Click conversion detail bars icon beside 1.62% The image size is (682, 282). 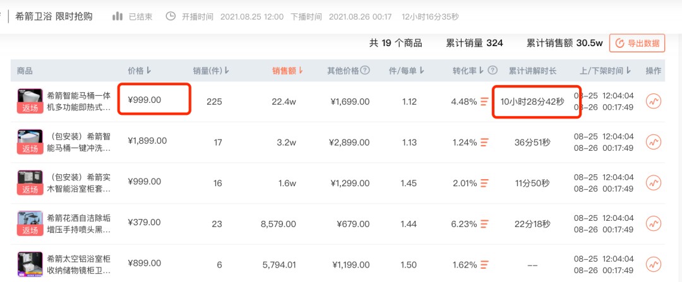click(484, 264)
